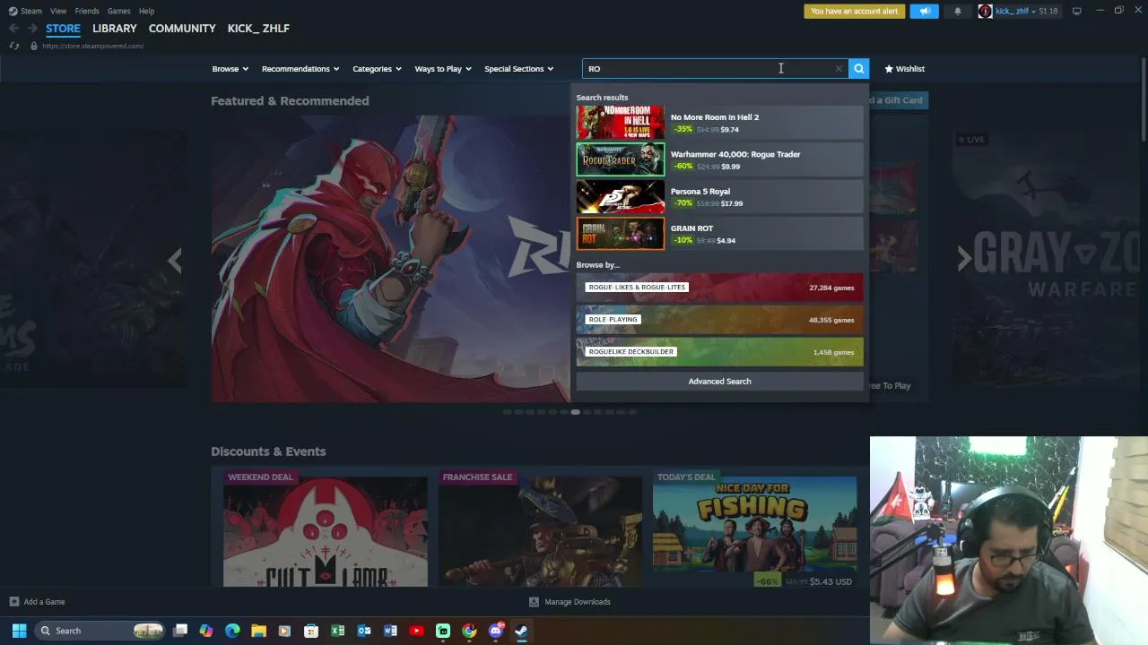The height and width of the screenshot is (645, 1148).
Task: Click the store URL address text
Action: 92,46
